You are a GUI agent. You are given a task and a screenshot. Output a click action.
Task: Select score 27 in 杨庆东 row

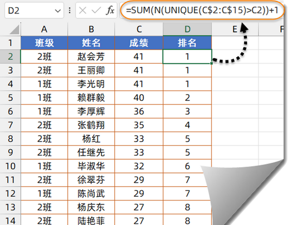pyautogui.click(x=139, y=207)
